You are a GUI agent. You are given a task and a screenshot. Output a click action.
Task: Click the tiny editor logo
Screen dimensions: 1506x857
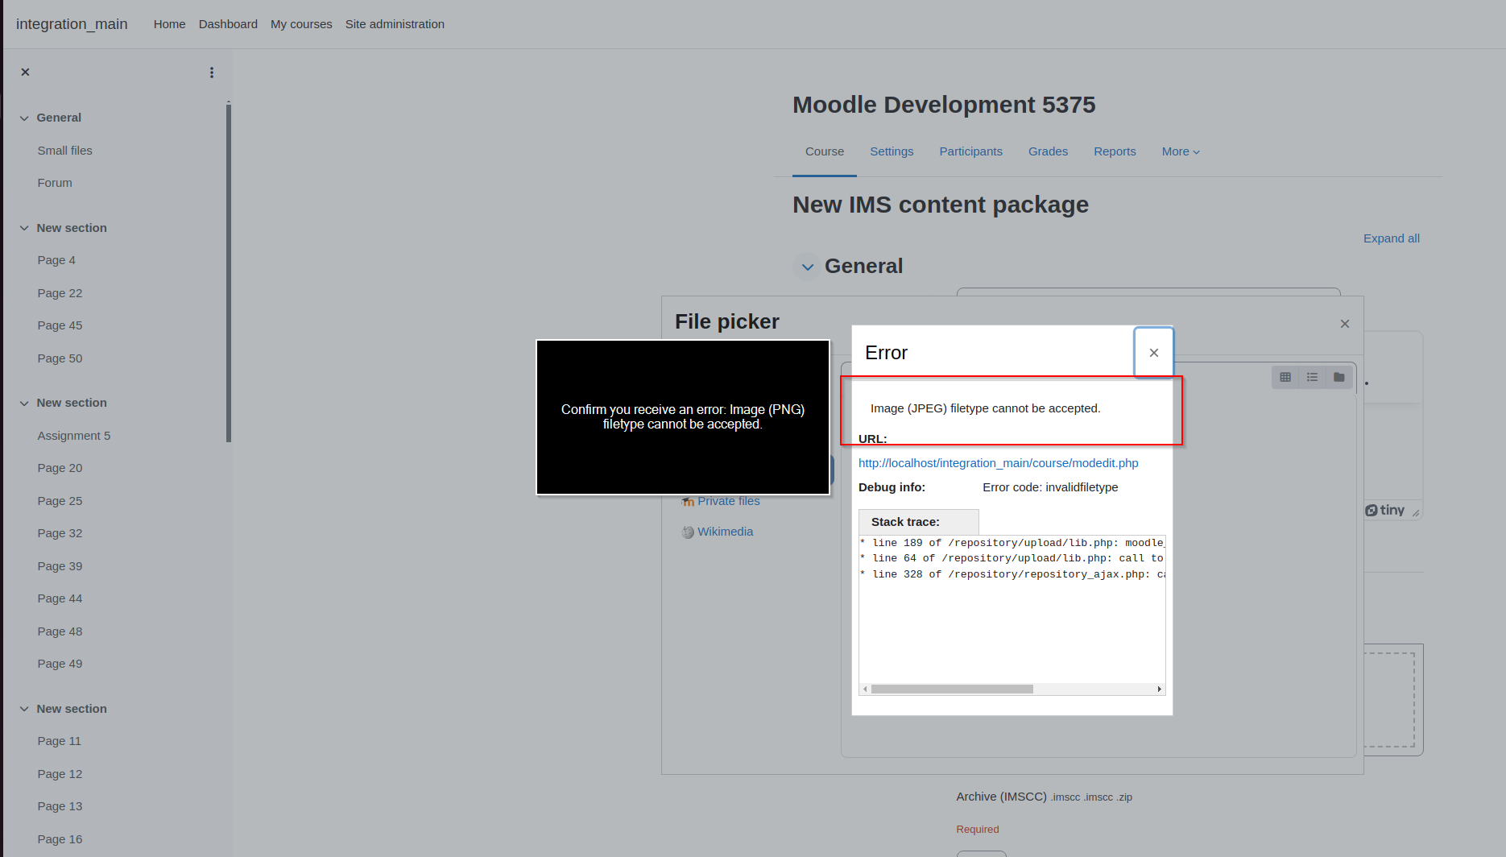1384,510
